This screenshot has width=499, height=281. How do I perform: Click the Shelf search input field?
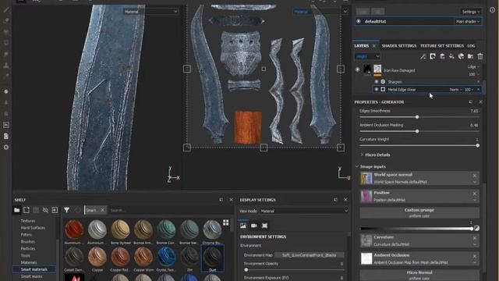pyautogui.click(x=170, y=210)
